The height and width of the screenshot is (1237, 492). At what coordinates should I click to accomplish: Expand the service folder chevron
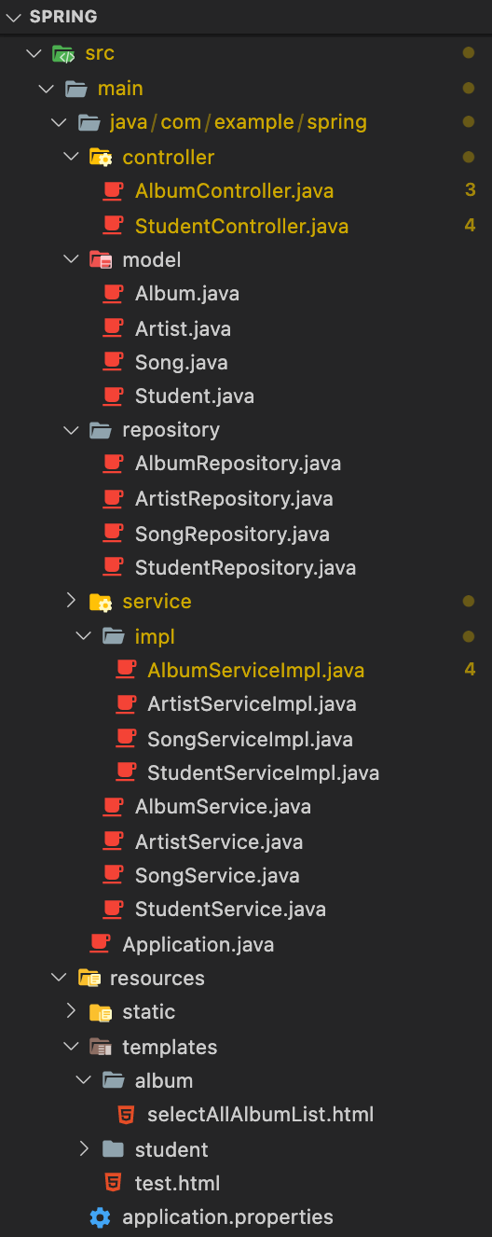click(x=71, y=601)
